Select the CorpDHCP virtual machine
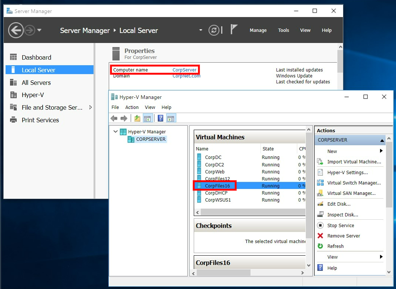Screen dimensions: 396x289 [249, 193]
